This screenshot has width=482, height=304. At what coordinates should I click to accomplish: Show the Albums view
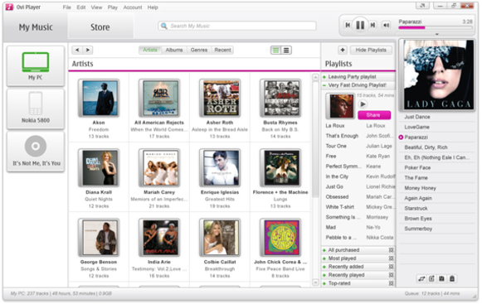(x=174, y=50)
